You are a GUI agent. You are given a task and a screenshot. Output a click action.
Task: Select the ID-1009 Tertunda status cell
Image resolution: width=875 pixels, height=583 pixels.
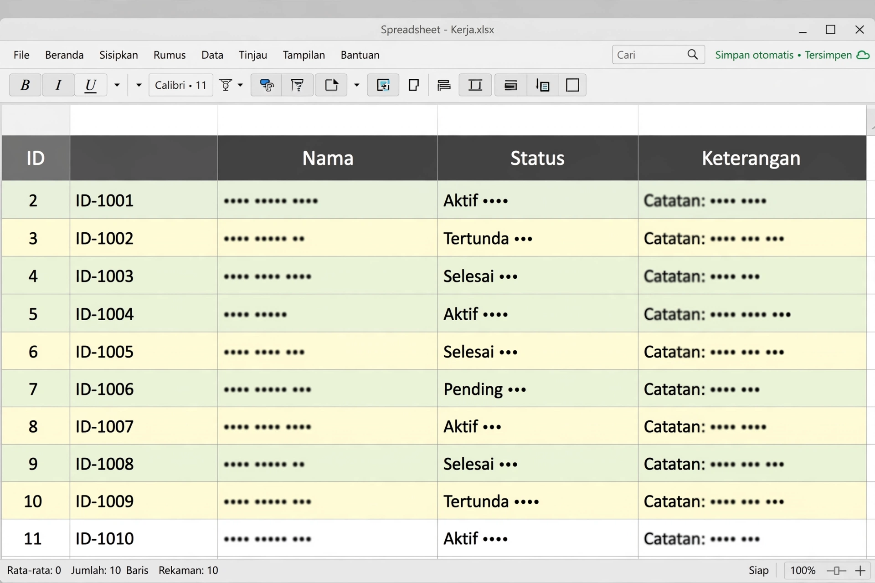click(x=538, y=501)
